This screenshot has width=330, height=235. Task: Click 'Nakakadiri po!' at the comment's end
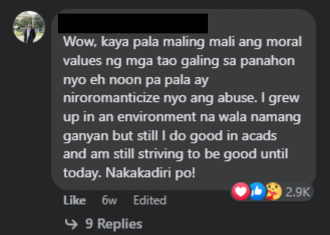(150, 173)
